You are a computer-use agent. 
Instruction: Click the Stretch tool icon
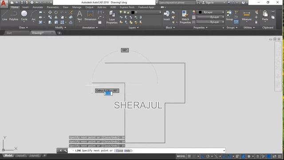coord(50,22)
